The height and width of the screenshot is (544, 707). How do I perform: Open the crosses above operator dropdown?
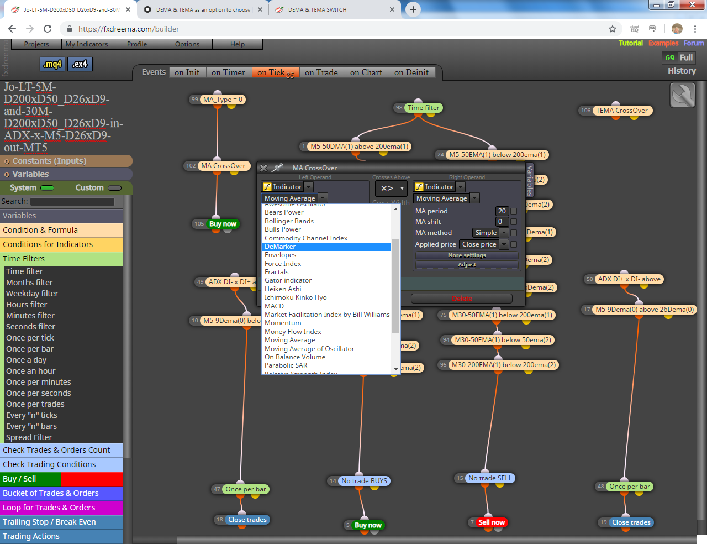391,188
